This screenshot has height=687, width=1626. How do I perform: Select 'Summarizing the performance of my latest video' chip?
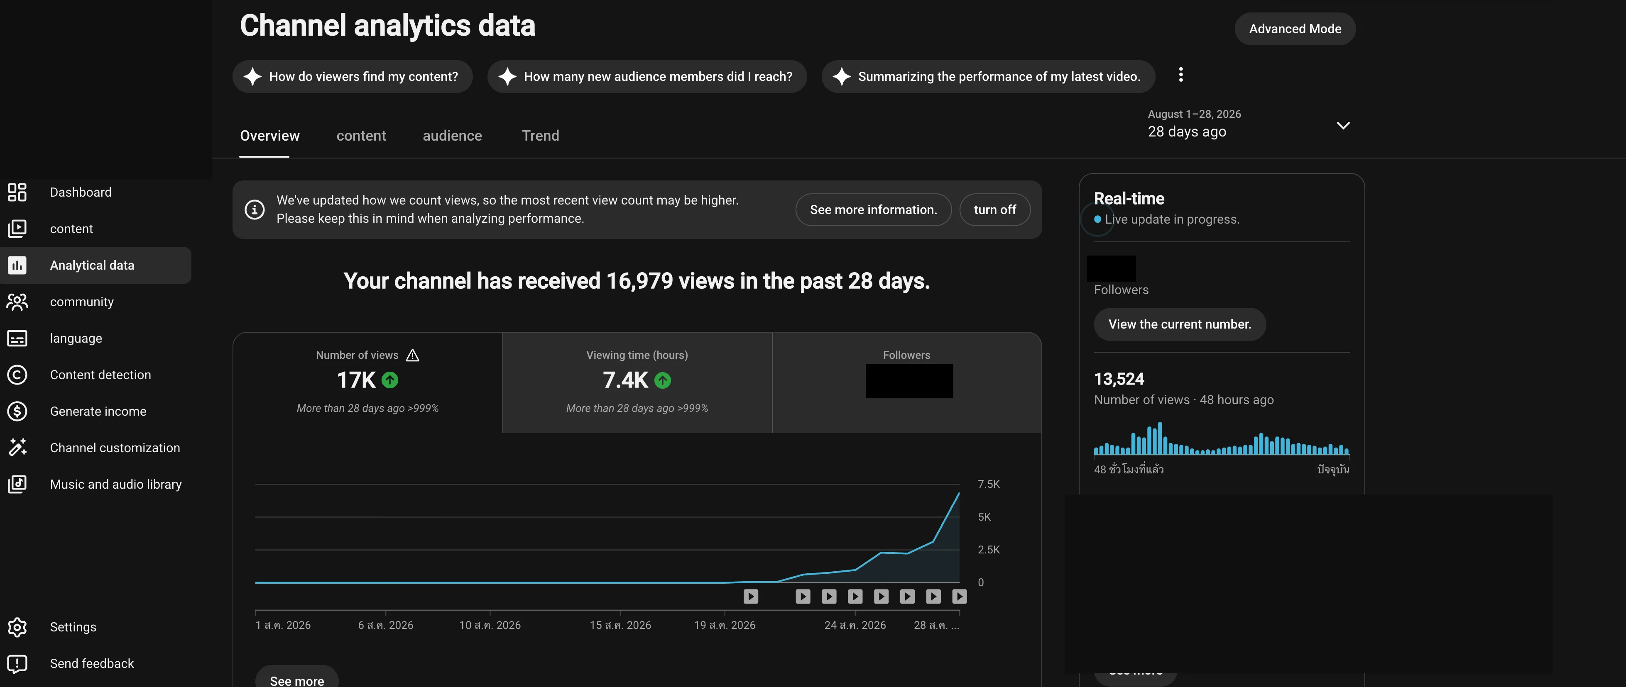pyautogui.click(x=988, y=77)
